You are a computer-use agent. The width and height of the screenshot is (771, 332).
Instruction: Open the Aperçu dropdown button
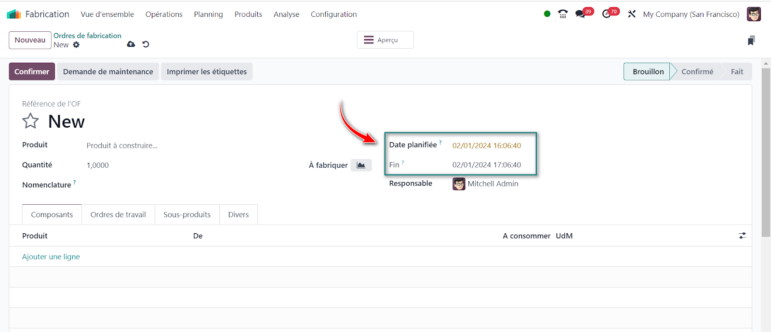(x=385, y=40)
